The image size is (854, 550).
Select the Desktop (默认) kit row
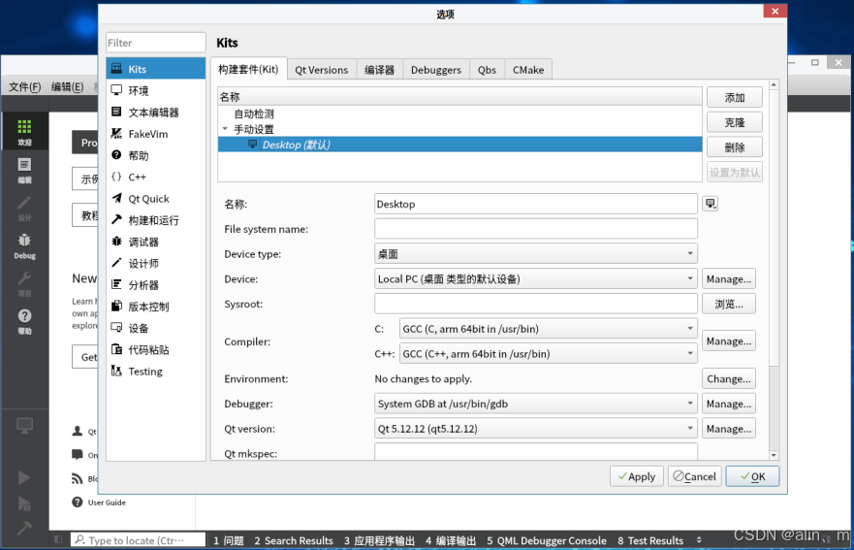click(x=459, y=145)
